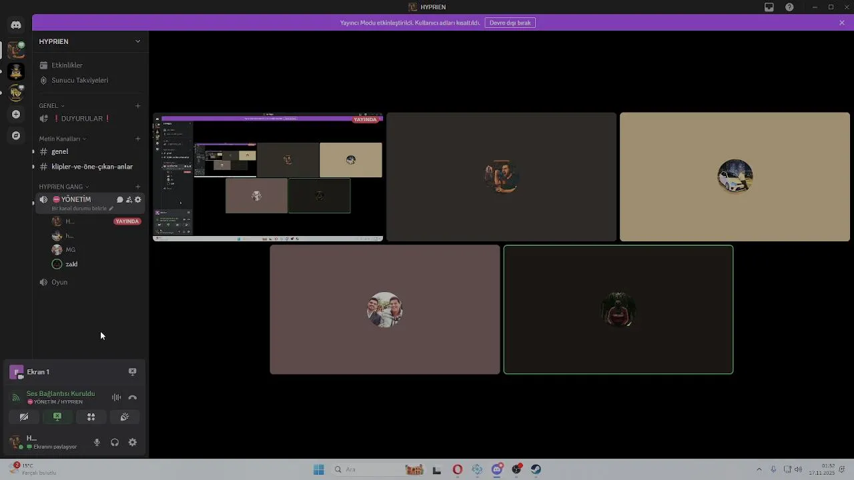This screenshot has height=480, width=854.
Task: Open chat icon of YÖNETİM channel
Action: point(120,199)
